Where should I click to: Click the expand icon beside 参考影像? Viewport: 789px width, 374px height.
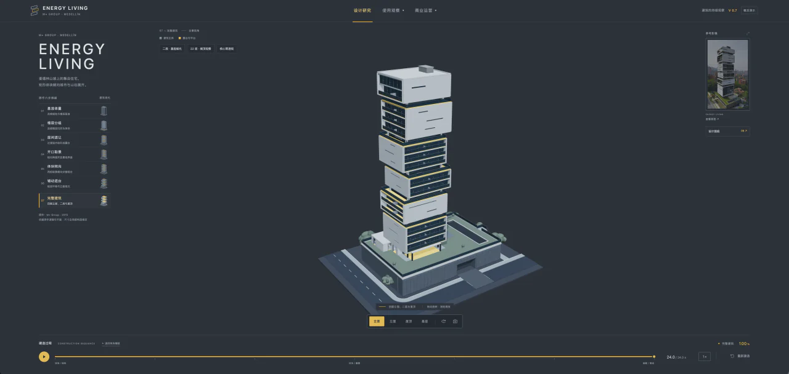click(x=748, y=33)
